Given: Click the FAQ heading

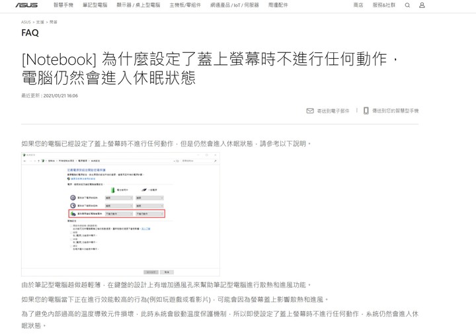Looking at the screenshot, I should coord(30,32).
